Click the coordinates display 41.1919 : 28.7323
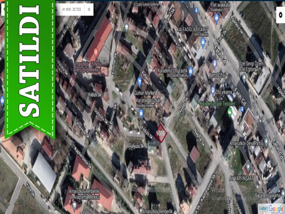This screenshot has width=285, height=214. (x=71, y=9)
